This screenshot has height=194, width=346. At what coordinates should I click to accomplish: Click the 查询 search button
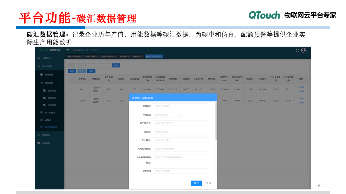coord(116,65)
